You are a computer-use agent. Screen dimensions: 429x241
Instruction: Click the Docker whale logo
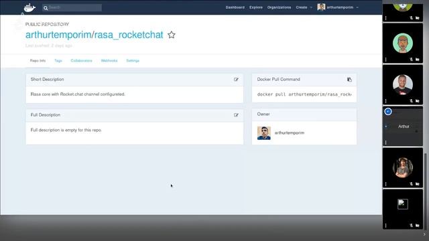click(29, 7)
